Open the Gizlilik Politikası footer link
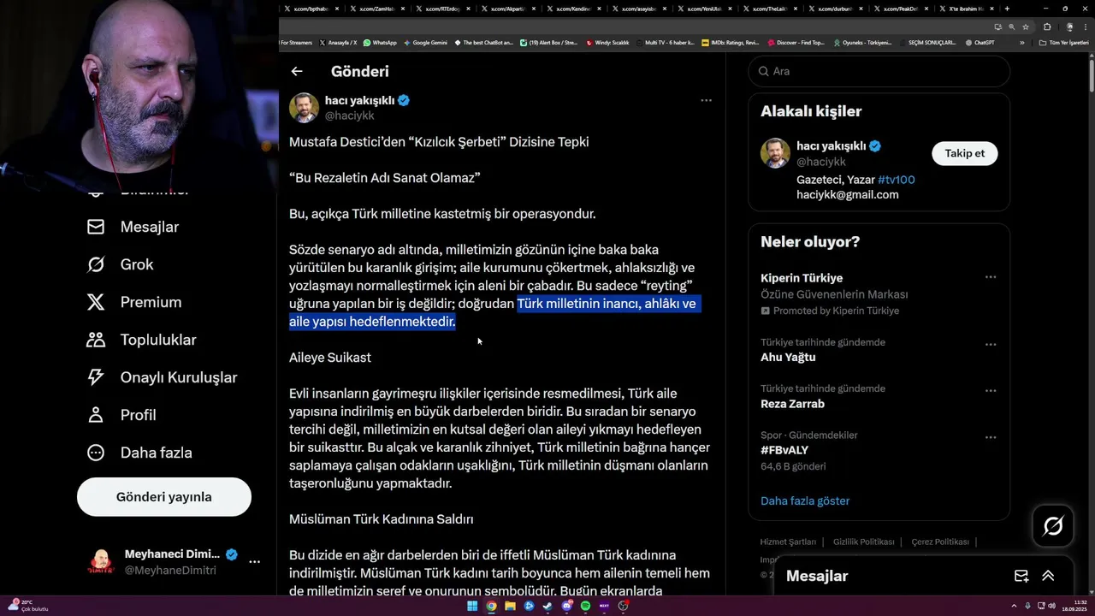Image resolution: width=1095 pixels, height=616 pixels. pos(864,542)
